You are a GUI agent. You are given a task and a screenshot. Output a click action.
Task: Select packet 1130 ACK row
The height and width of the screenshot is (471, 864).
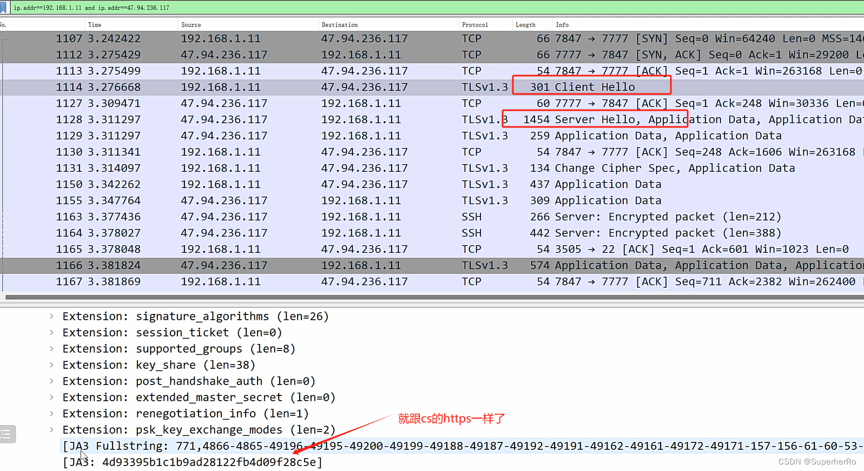(432, 152)
